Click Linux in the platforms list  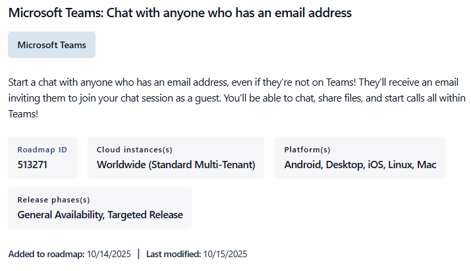click(401, 165)
